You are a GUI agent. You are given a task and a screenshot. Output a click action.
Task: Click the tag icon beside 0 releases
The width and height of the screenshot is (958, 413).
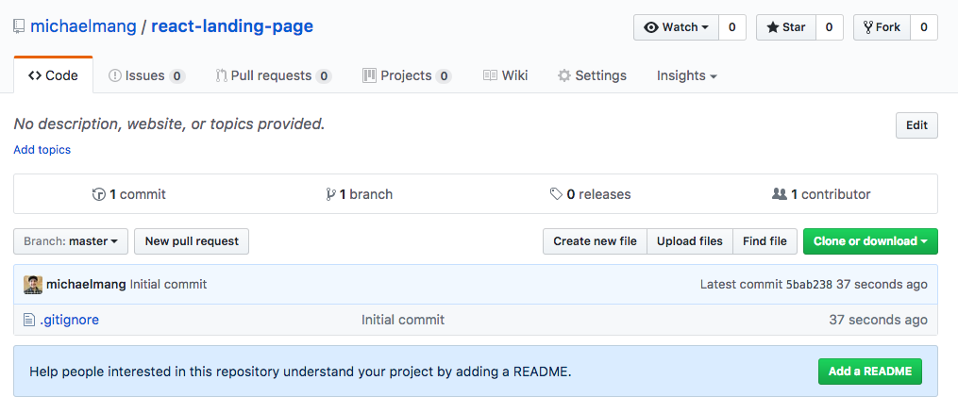[556, 194]
